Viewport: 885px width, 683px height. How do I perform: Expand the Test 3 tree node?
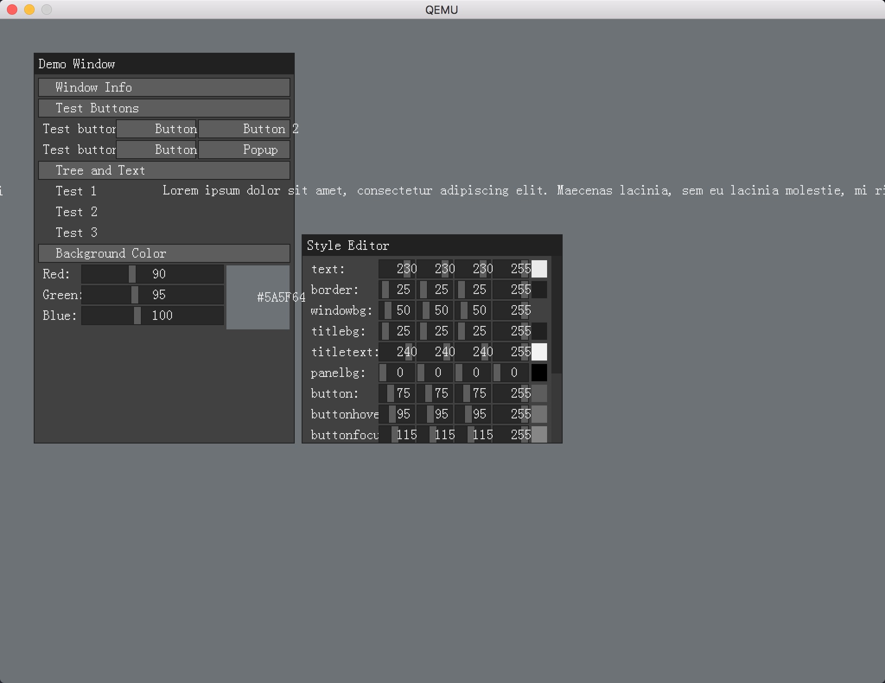point(76,233)
